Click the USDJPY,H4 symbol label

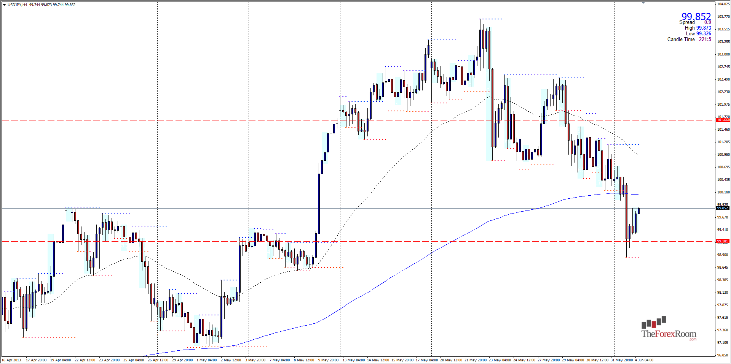pyautogui.click(x=17, y=5)
